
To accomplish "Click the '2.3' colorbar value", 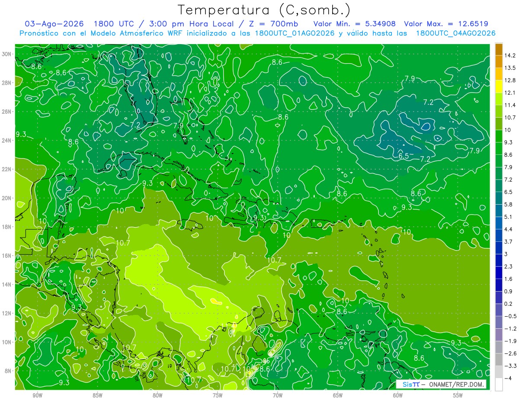I will pyautogui.click(x=509, y=266).
